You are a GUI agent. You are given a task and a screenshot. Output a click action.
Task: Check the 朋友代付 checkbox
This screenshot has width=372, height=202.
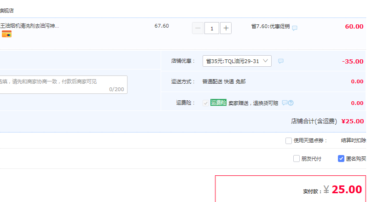pos(296,159)
